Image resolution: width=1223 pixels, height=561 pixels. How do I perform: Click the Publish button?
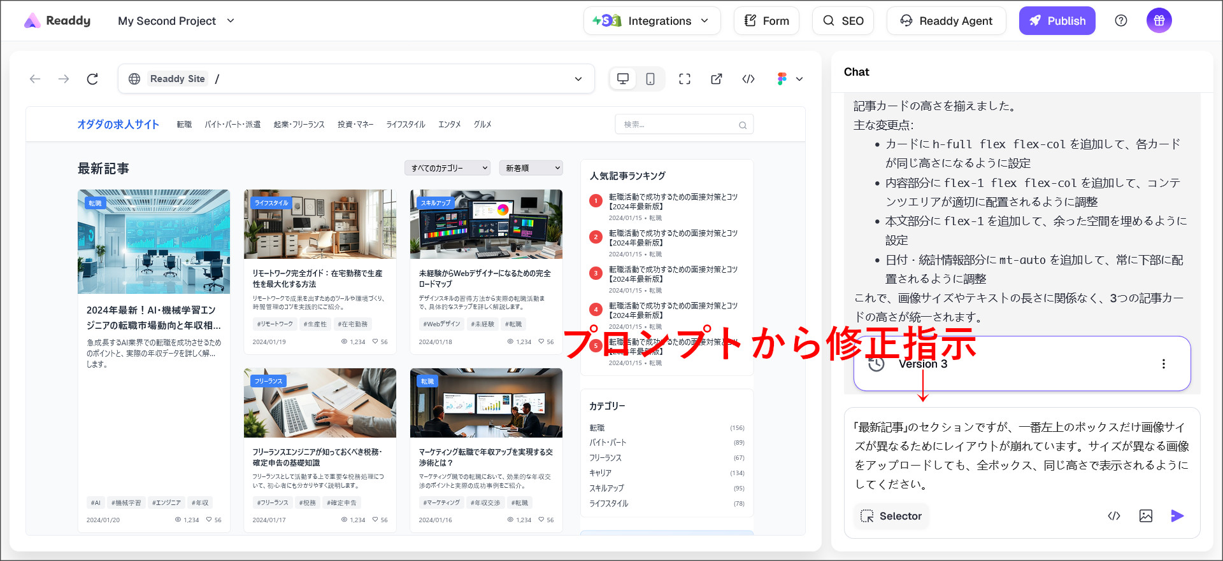[x=1057, y=21]
